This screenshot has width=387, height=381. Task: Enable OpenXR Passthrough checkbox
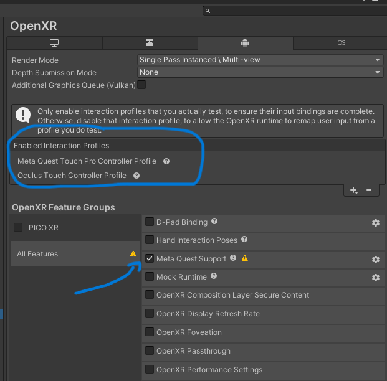tap(150, 350)
